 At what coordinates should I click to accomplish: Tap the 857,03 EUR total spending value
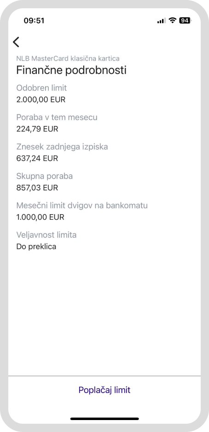37,188
